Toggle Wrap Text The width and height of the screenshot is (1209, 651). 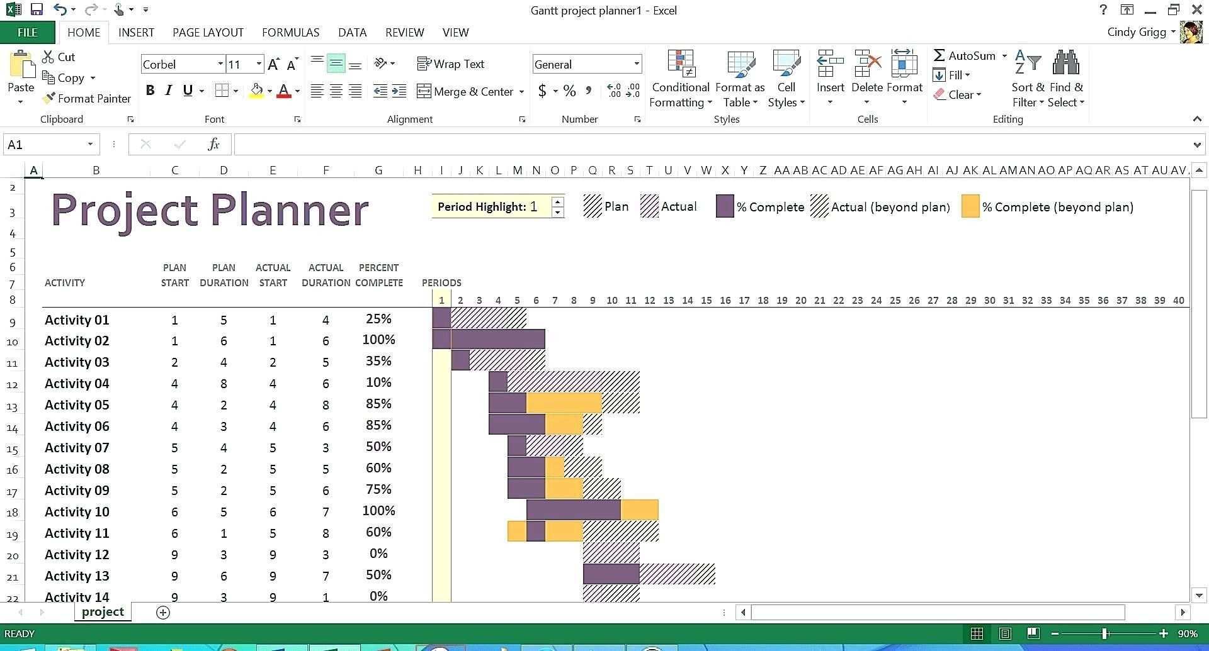[451, 64]
